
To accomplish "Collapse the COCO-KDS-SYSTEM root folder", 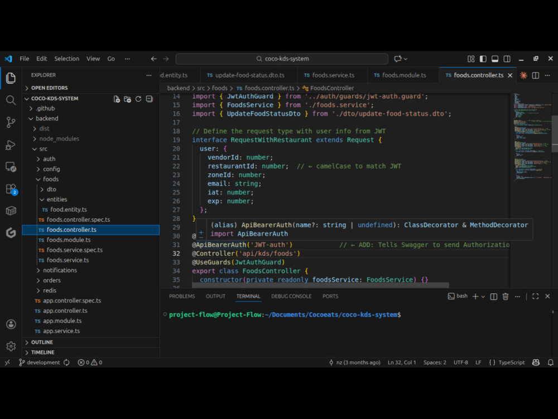I will coord(55,99).
